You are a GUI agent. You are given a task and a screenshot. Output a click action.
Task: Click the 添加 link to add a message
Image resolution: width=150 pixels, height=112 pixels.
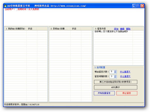click(x=116, y=29)
